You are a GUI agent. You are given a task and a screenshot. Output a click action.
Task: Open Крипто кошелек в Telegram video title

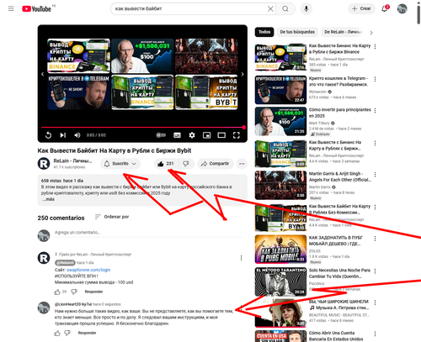pos(338,82)
